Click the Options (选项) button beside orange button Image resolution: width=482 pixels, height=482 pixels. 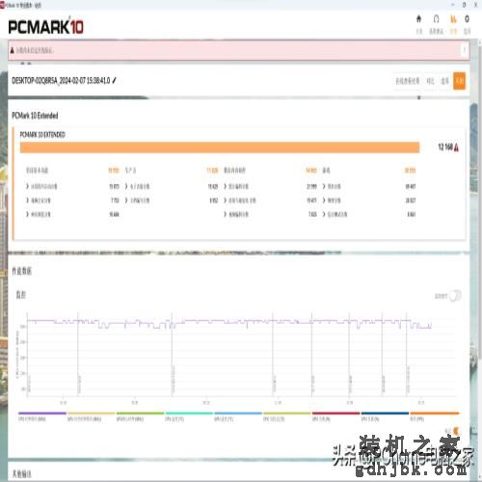(x=444, y=81)
